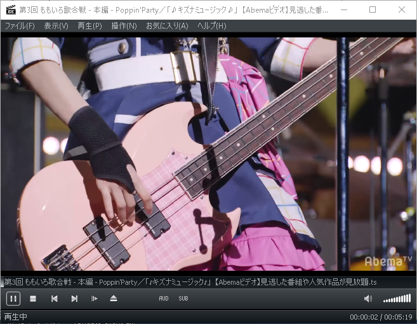
Task: Click the frame step button
Action: [95, 299]
